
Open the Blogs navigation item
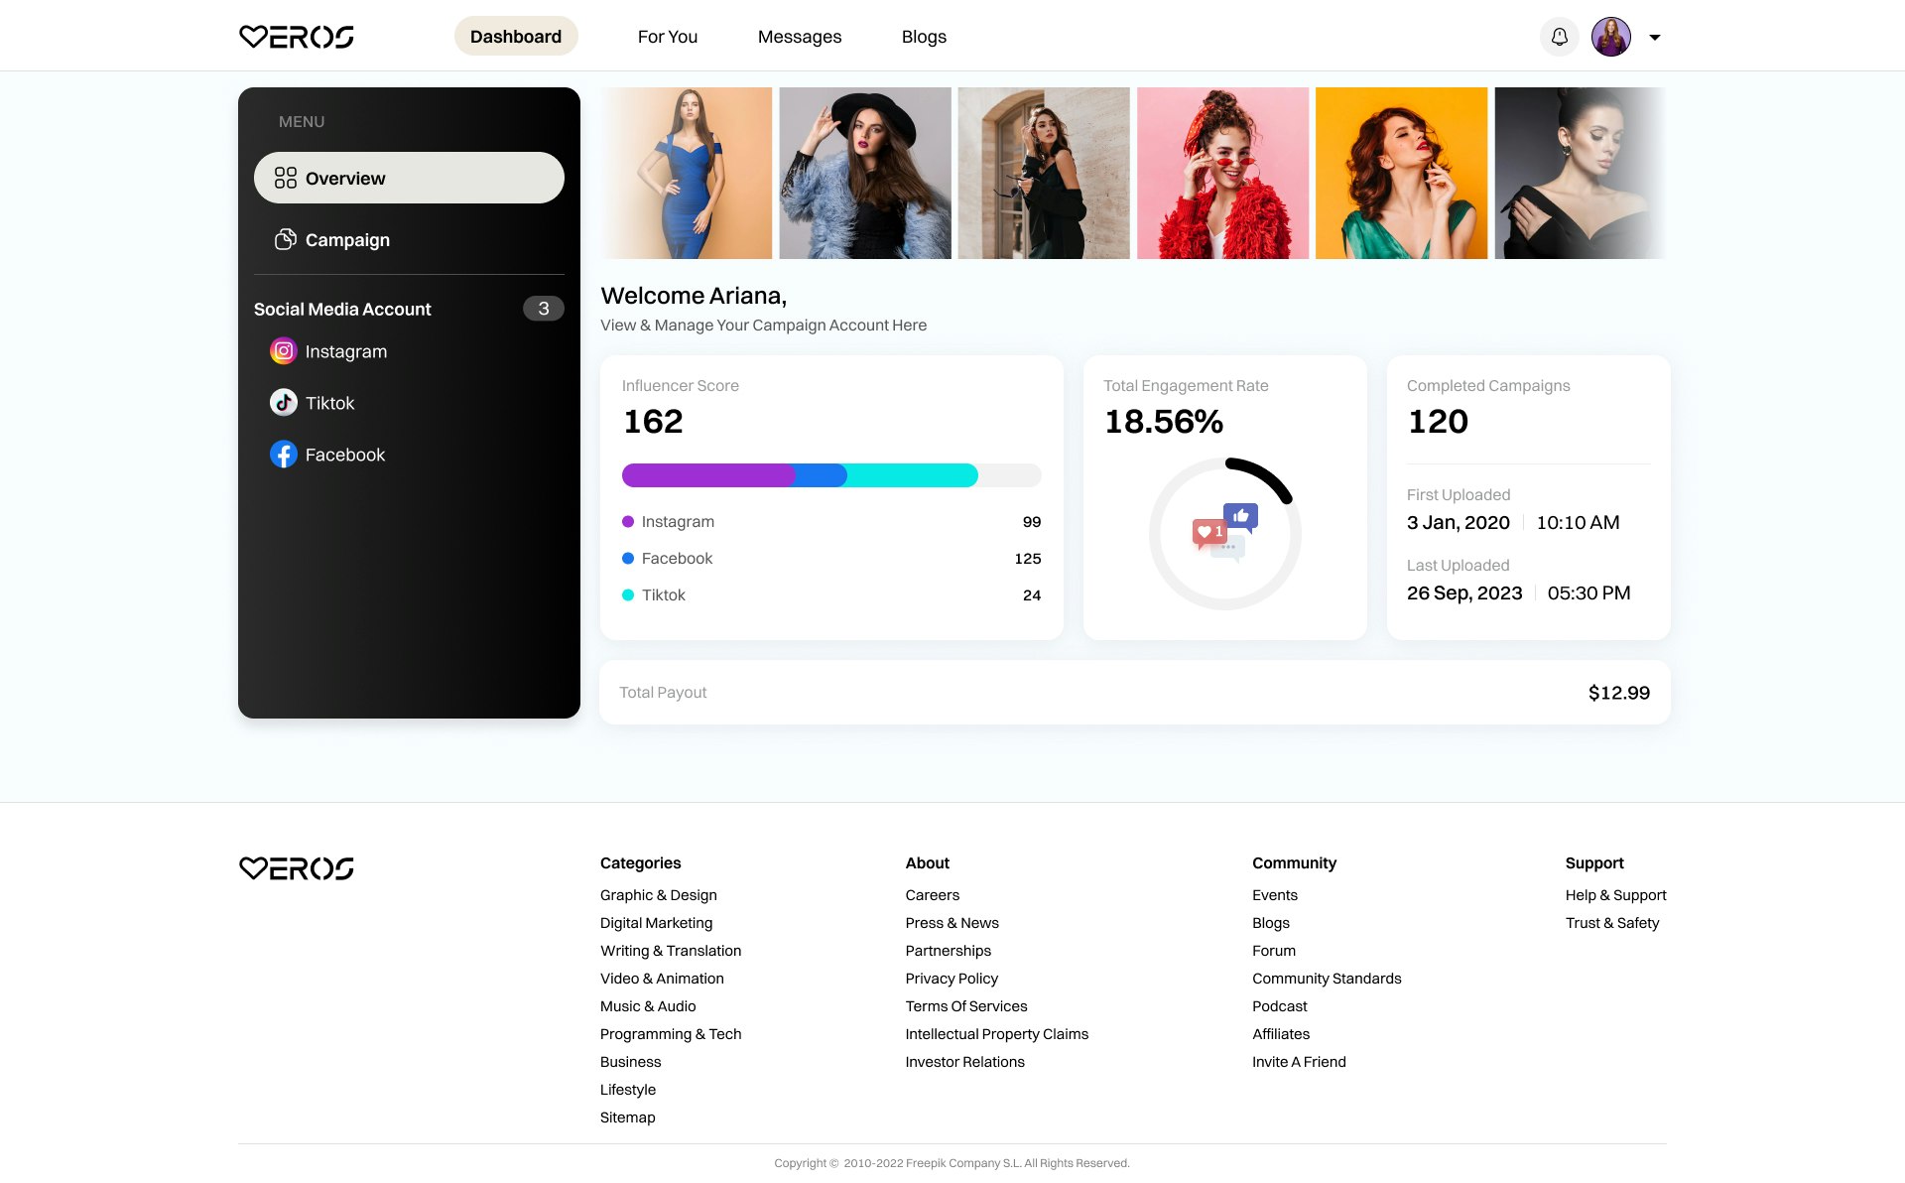(923, 37)
